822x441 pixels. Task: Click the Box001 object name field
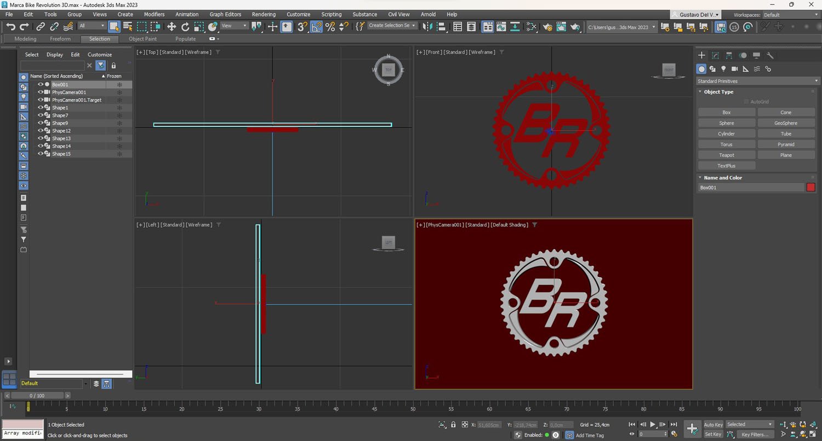[x=751, y=188]
